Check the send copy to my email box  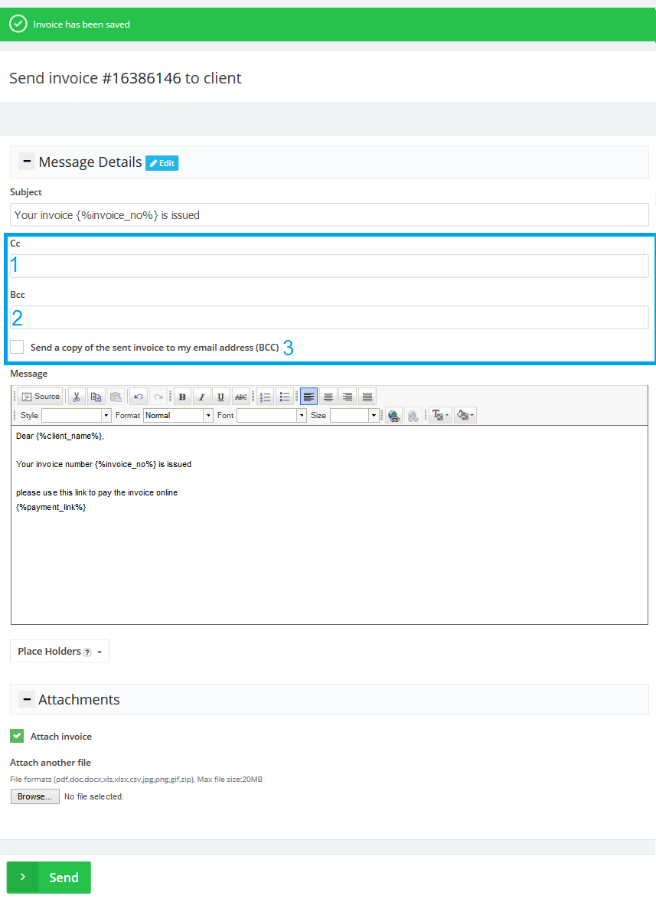tap(17, 347)
